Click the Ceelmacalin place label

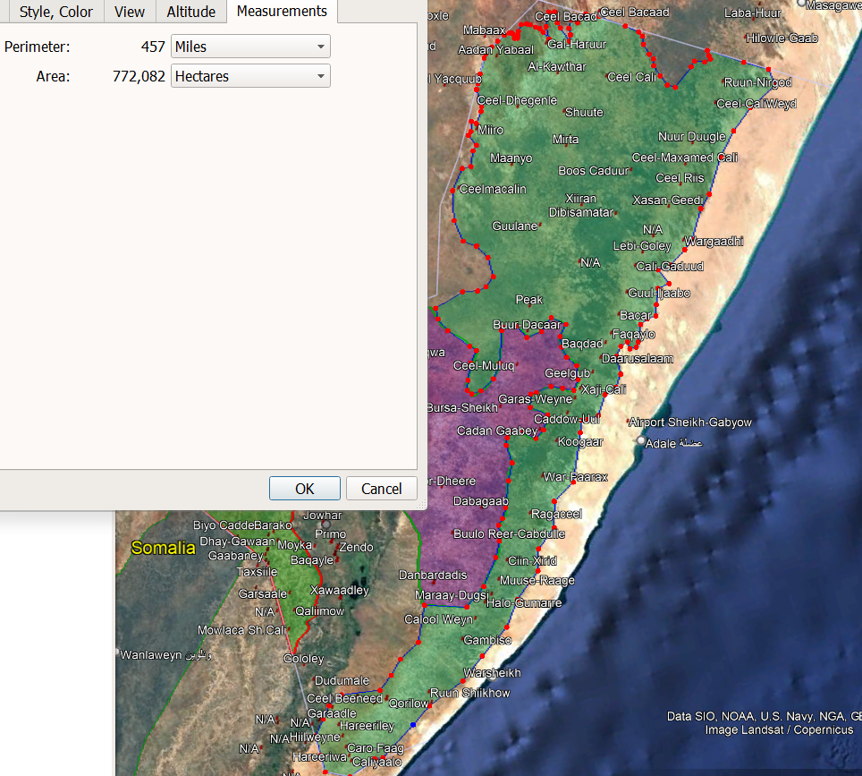coord(493,189)
